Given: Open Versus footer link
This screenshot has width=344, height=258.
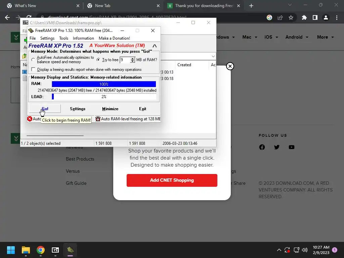Looking at the screenshot, I should (x=73, y=171).
